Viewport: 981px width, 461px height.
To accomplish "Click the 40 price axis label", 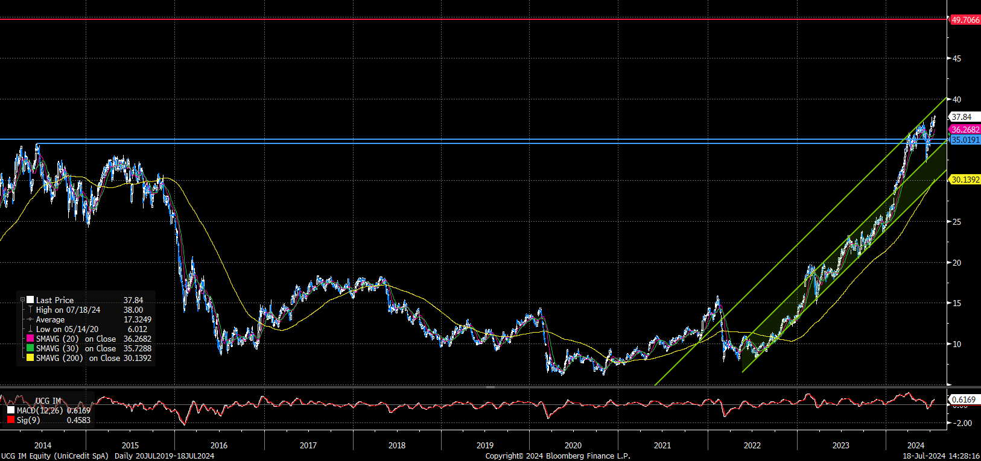I will [x=957, y=99].
